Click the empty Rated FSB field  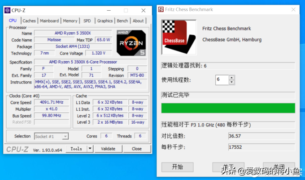52,122
